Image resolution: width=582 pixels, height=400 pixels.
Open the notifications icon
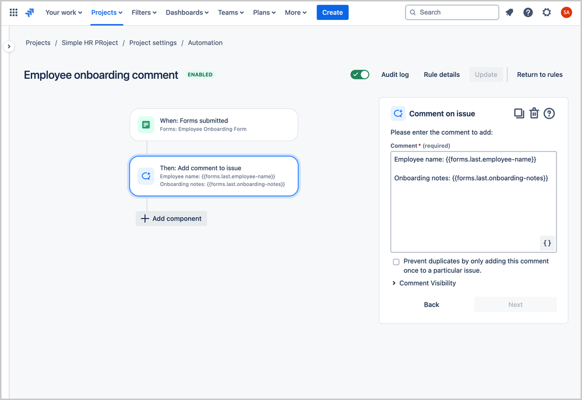(509, 12)
